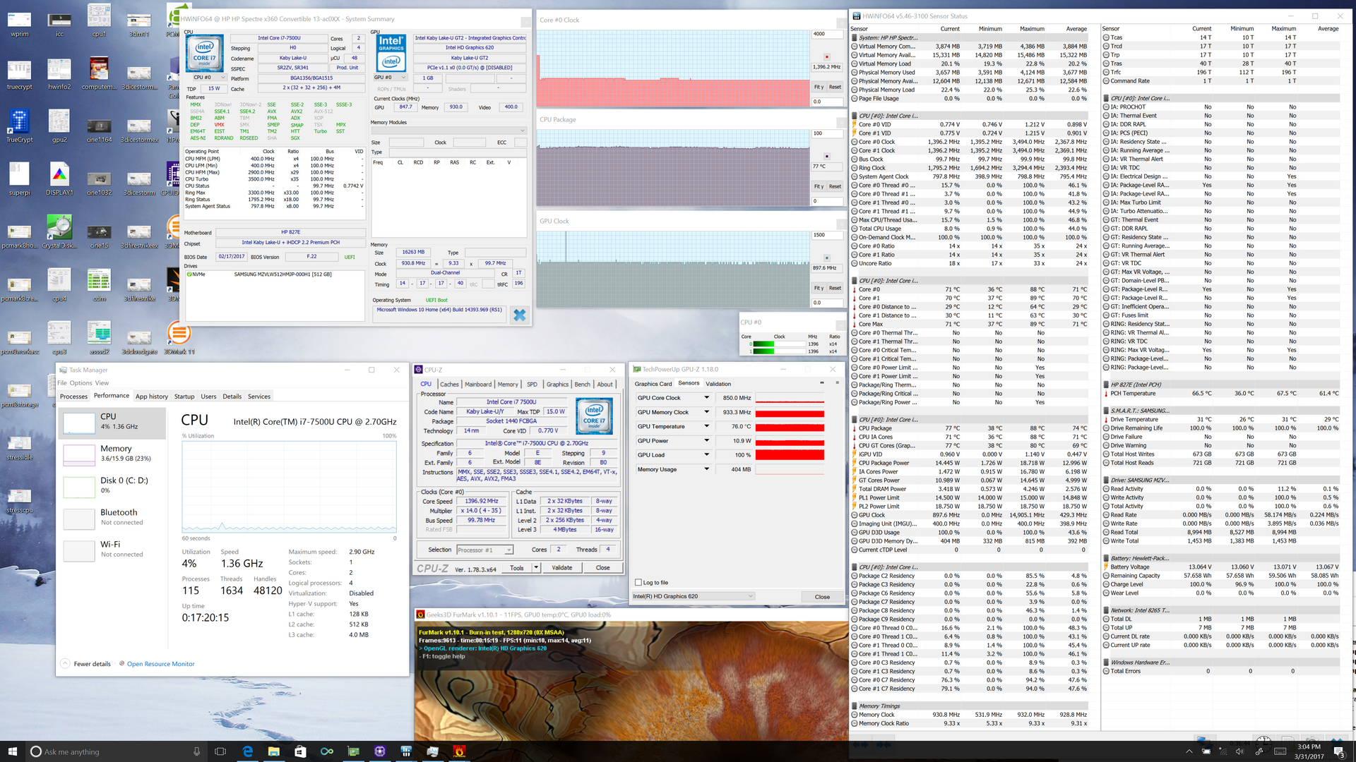The image size is (1356, 762).
Task: Expand the GPU Load sensor dropdown
Action: [706, 455]
